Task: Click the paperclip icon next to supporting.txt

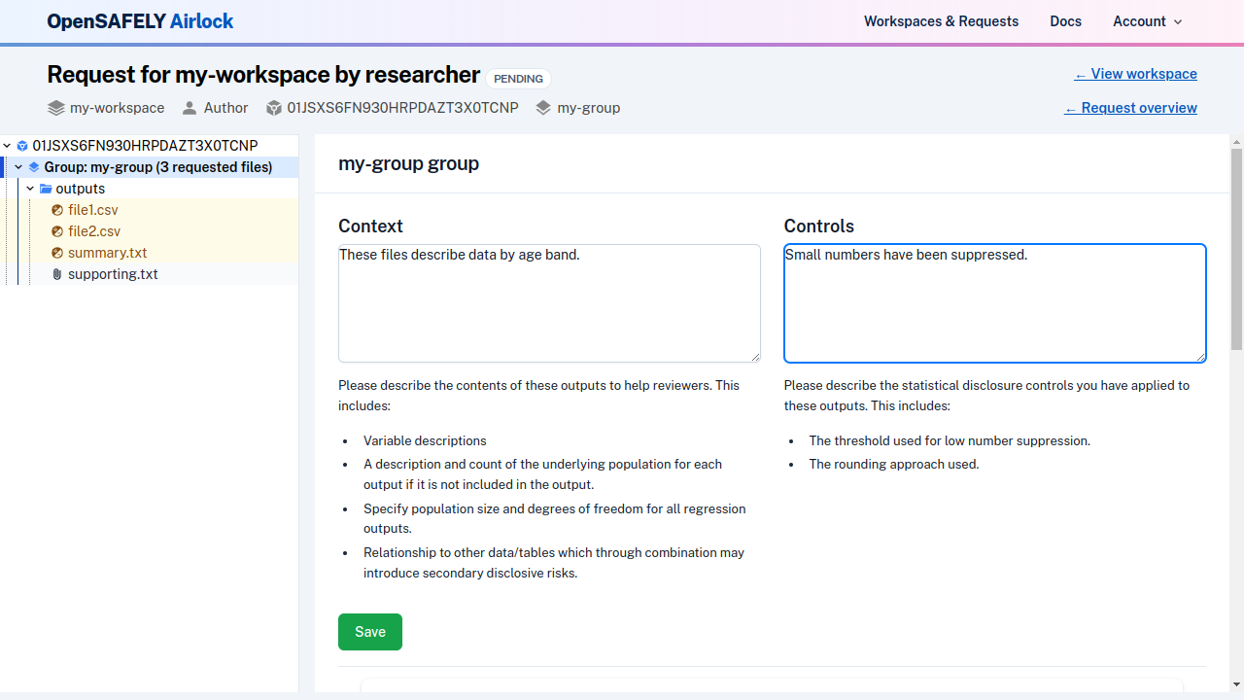Action: pos(56,274)
